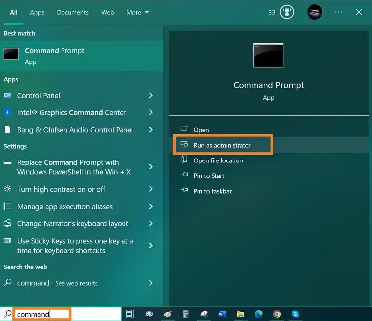
Task: Expand Replace Command Prompt setting arrow
Action: 151,167
